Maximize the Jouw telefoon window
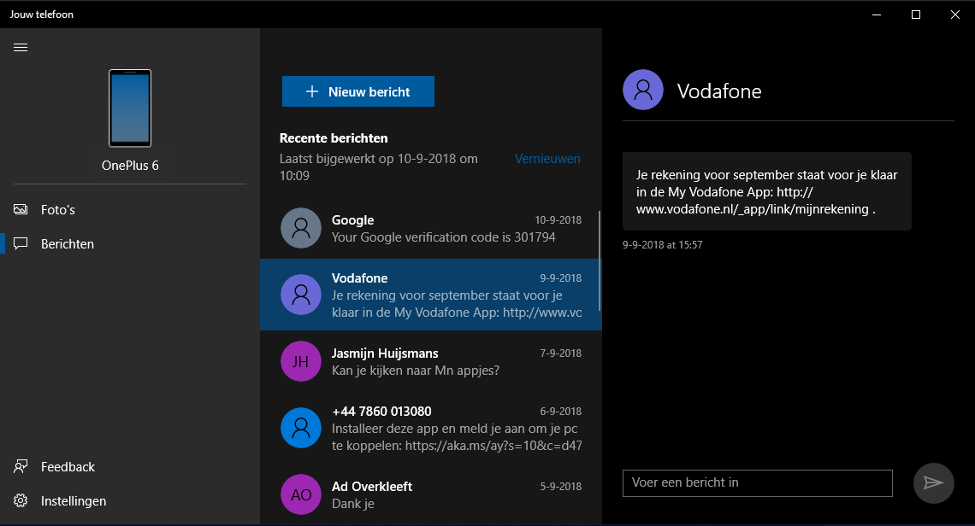 point(916,15)
